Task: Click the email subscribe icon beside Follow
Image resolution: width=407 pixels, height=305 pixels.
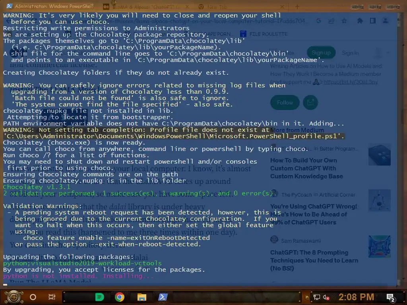Action: (310, 102)
